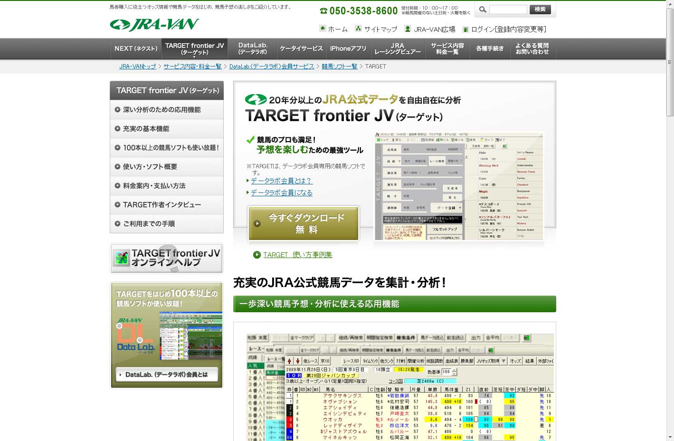This screenshot has width=674, height=441.
Task: Select iPhoneアプリ in the navigation bar
Action: point(348,48)
